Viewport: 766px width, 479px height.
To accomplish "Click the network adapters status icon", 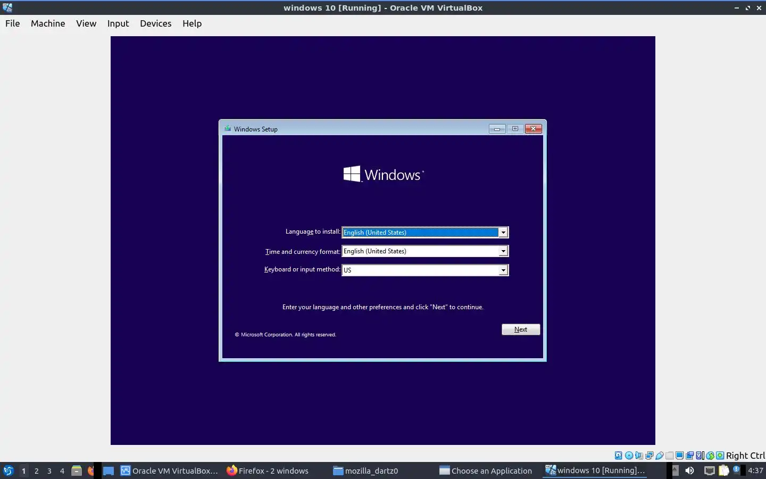I will click(x=649, y=455).
